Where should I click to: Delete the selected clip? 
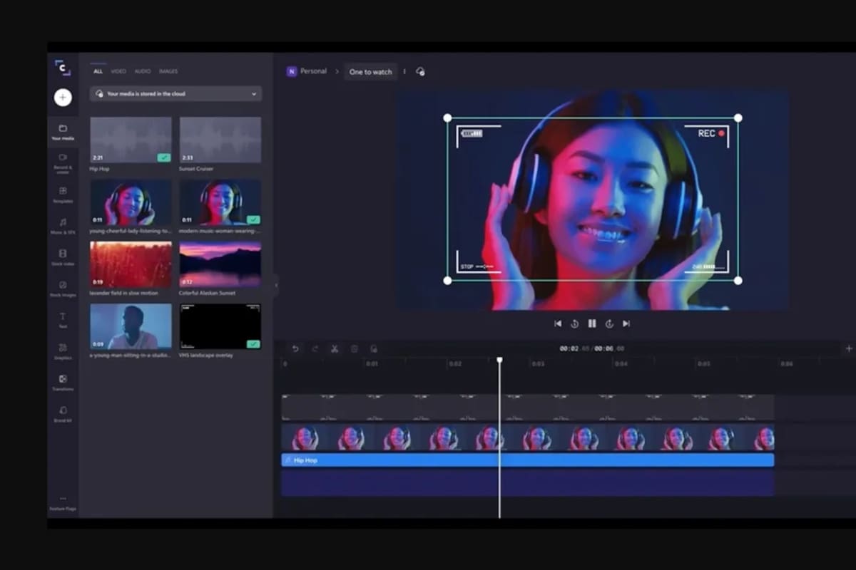[353, 348]
